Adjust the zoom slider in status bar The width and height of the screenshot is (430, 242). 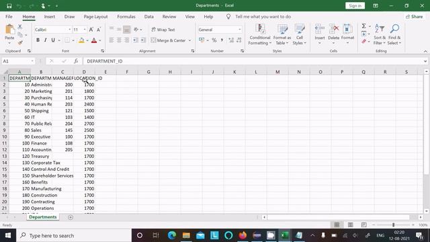[393, 225]
